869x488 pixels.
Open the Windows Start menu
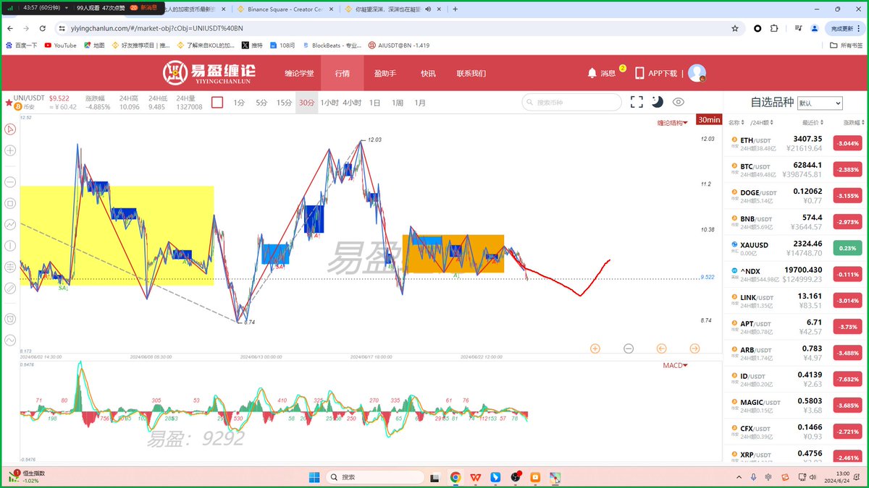click(314, 477)
